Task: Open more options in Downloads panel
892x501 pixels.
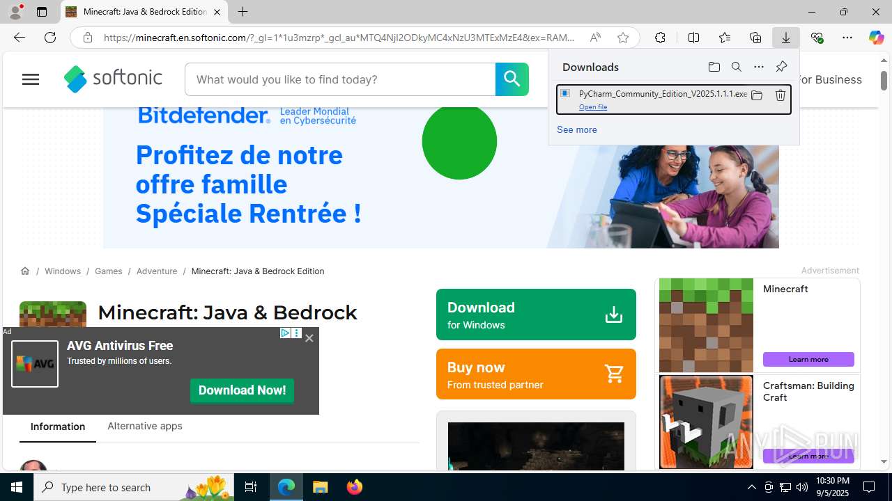Action: pyautogui.click(x=759, y=67)
